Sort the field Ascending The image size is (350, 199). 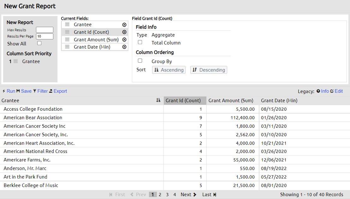click(169, 70)
